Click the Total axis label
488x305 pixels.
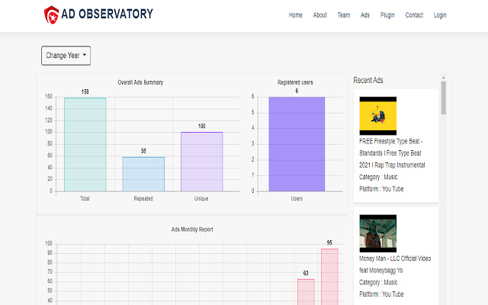[x=85, y=198]
